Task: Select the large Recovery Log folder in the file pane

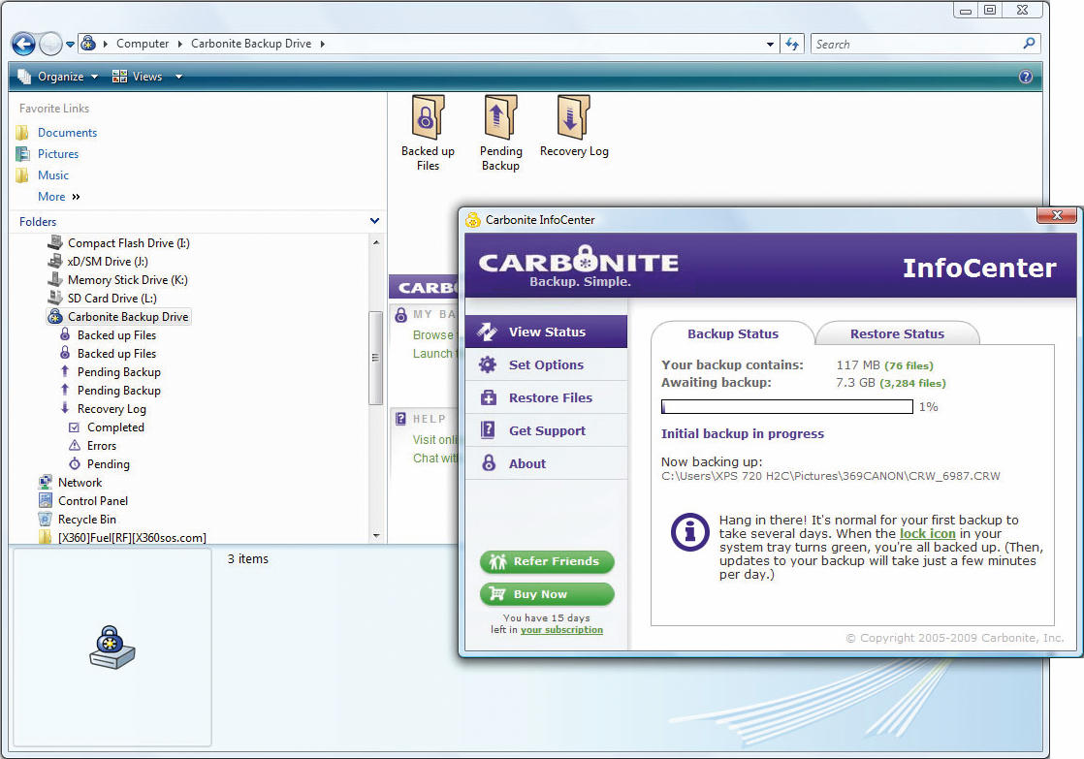Action: (574, 127)
